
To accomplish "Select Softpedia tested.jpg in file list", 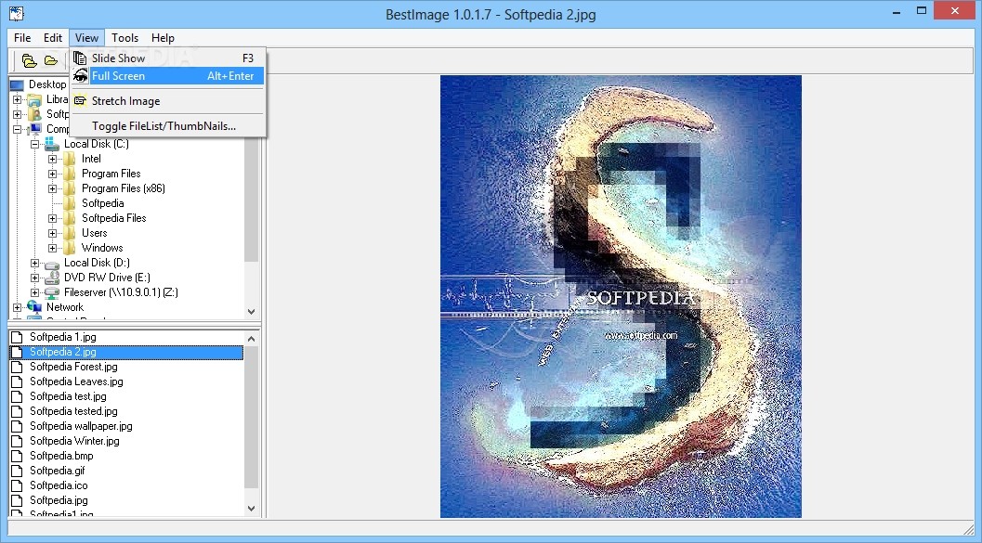I will click(74, 411).
